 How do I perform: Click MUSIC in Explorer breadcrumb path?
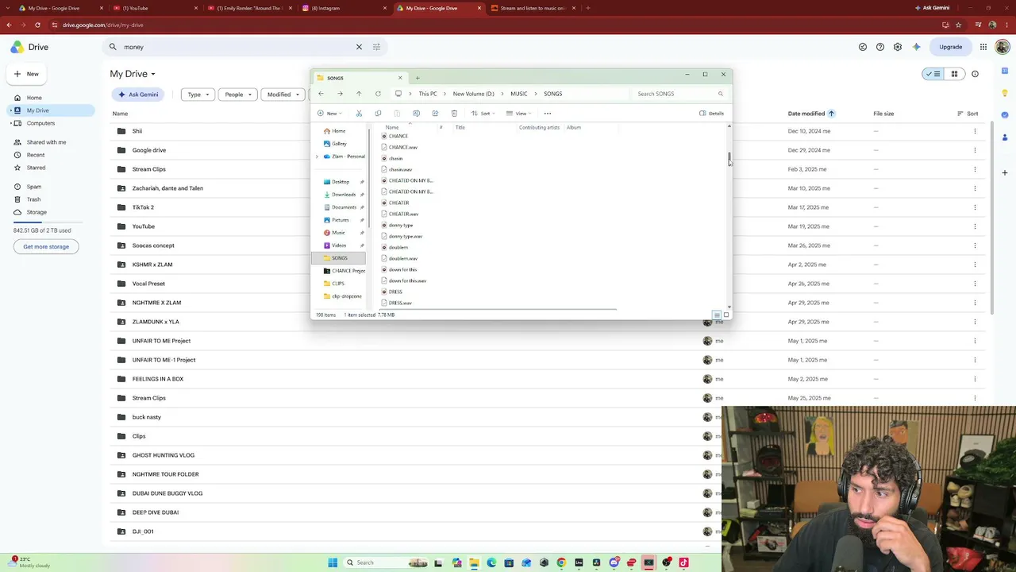tap(518, 94)
